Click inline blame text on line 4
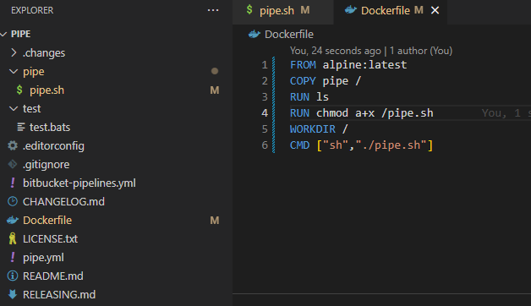The width and height of the screenshot is (531, 306). point(506,113)
